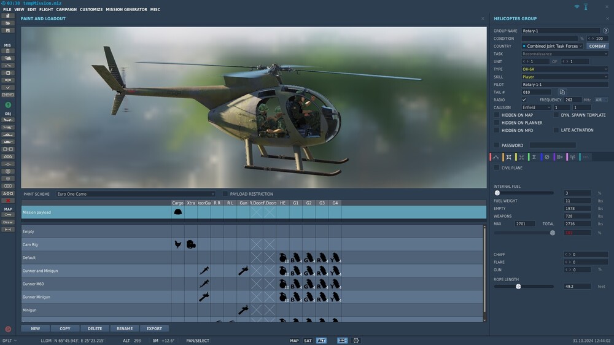Open the MISSION GENERATOR menu
The width and height of the screenshot is (614, 345).
click(126, 9)
